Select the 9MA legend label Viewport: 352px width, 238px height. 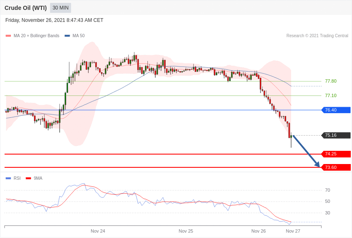(38, 178)
